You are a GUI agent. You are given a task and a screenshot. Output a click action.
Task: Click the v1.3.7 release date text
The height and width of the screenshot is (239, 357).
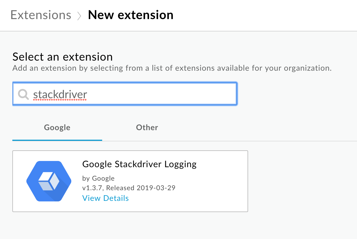[129, 188]
